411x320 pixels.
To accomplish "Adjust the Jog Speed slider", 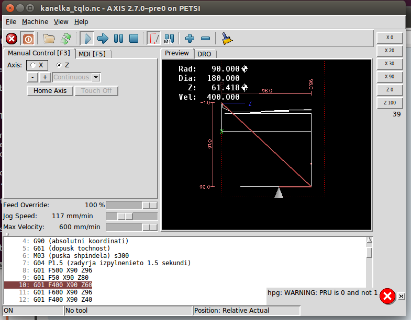I will pyautogui.click(x=125, y=216).
